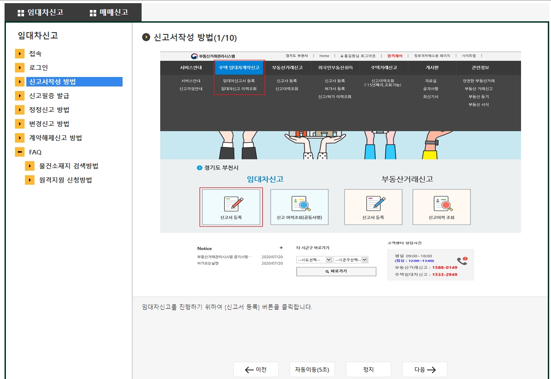This screenshot has width=551, height=379.
Task: Open the 로그인 guide section
Action: (39, 67)
